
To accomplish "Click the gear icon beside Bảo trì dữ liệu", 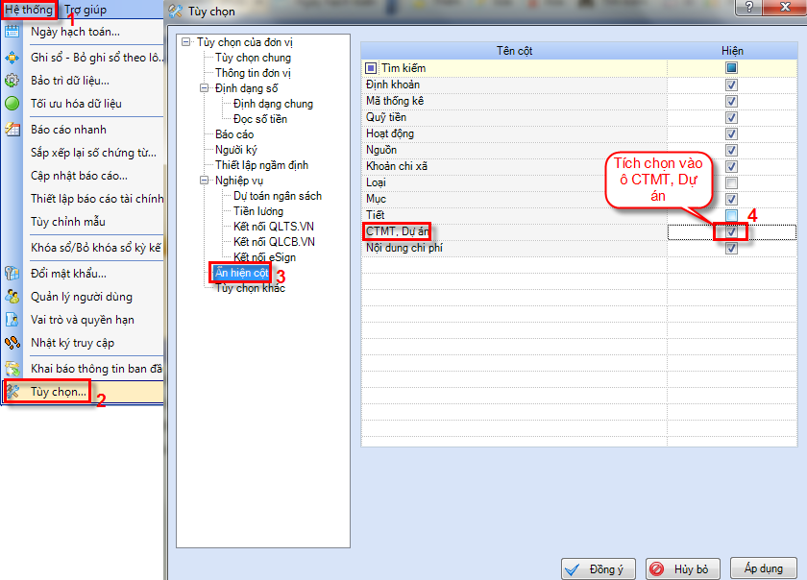I will (x=12, y=81).
